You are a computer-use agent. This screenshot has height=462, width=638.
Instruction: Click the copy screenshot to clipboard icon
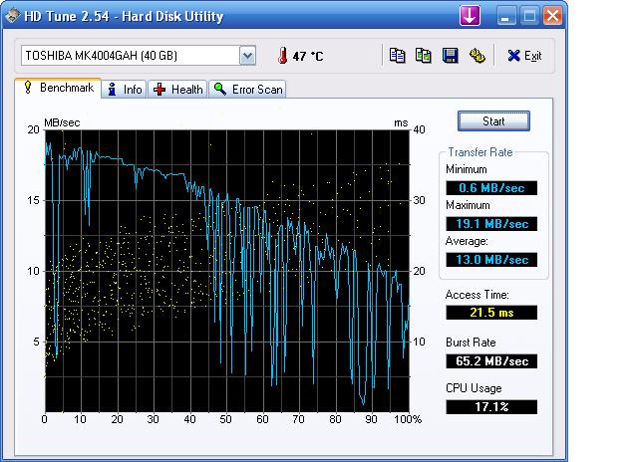tap(424, 56)
